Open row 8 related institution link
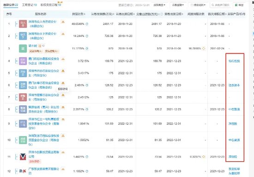254x177 pixels. 234,110
